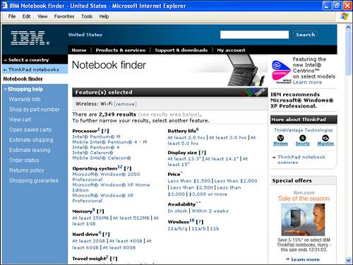353x265 pixels.
Task: Click the scrollbar down arrow
Action: (348, 260)
